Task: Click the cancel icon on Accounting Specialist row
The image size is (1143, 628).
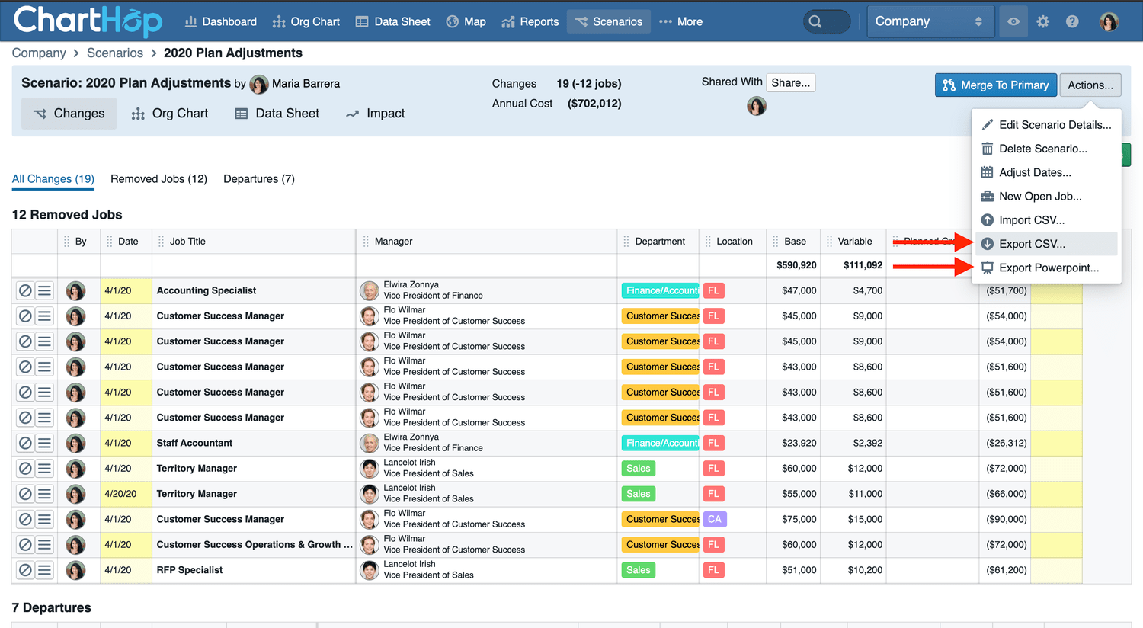Action: 25,290
